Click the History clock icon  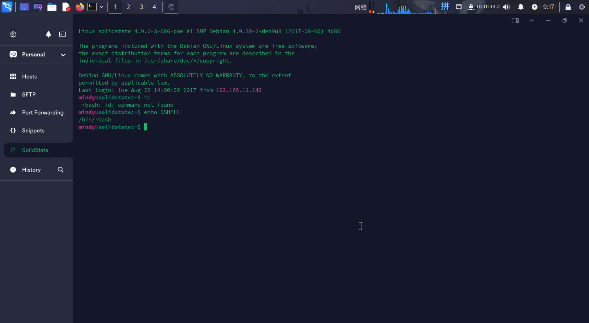[x=13, y=170]
